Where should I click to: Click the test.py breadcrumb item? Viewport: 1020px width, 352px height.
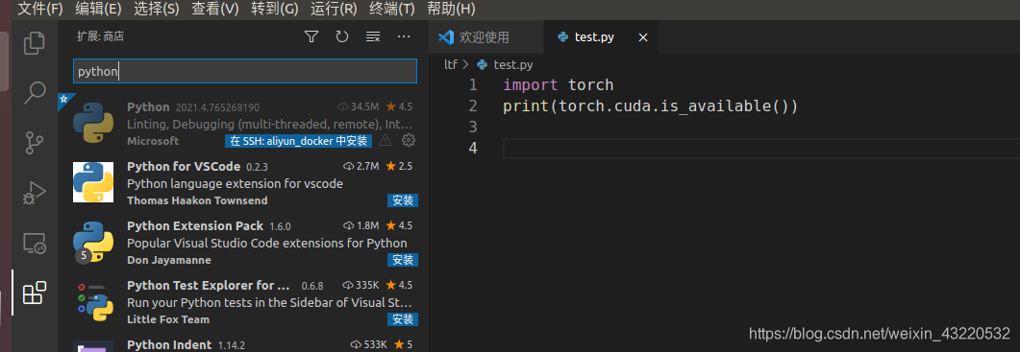[506, 64]
